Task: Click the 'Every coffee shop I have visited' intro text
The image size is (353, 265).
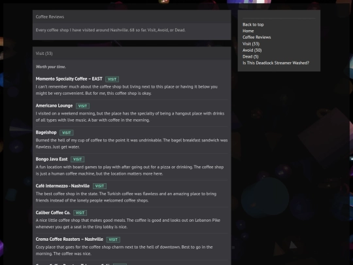Action: pyautogui.click(x=110, y=30)
